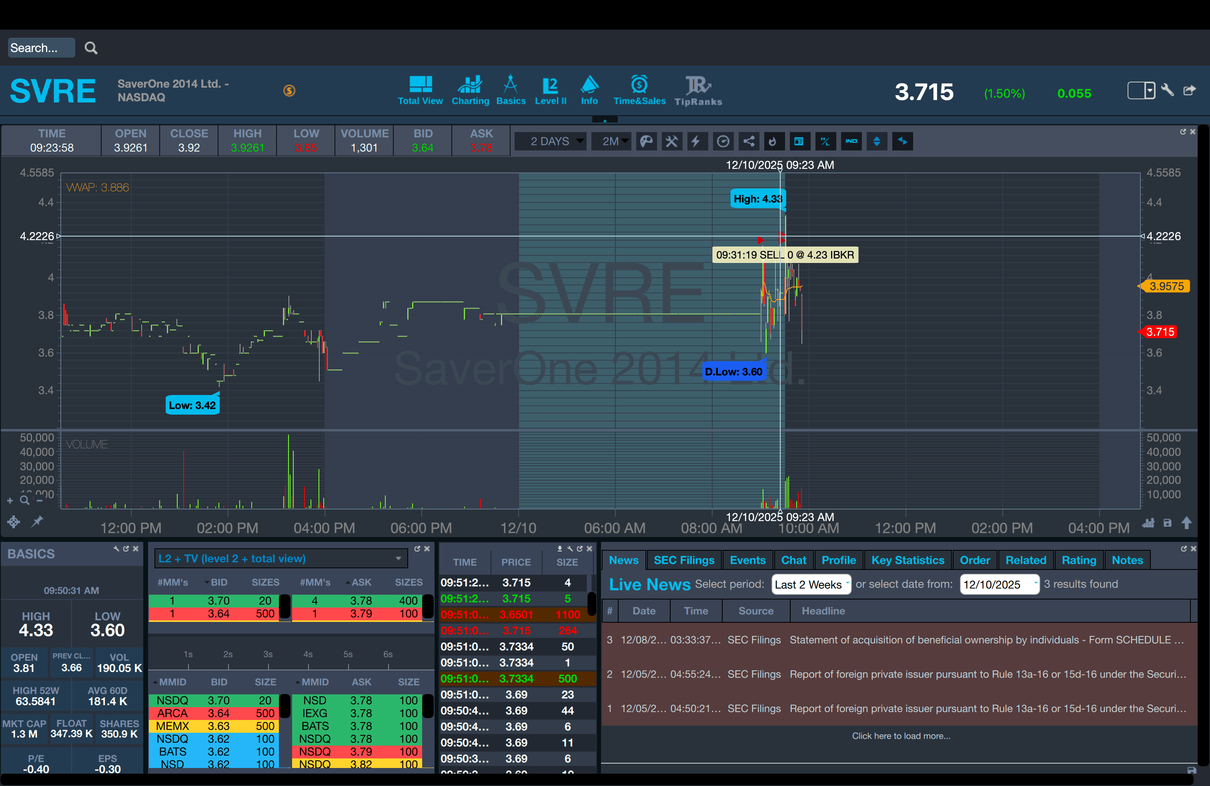Click the chart share icon
The height and width of the screenshot is (786, 1210).
point(748,141)
